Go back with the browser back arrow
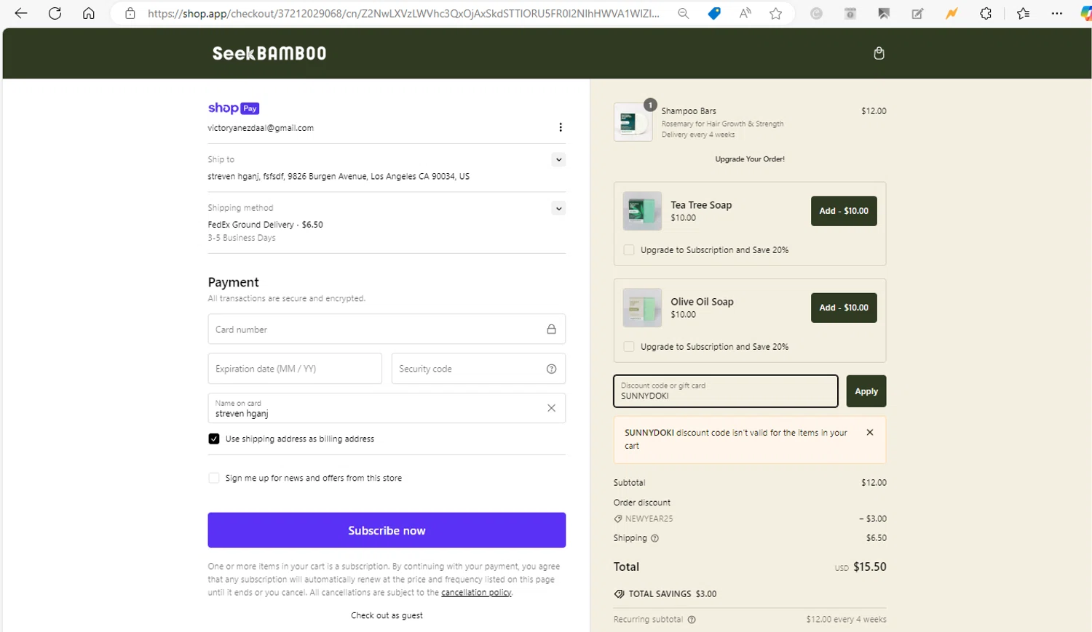The image size is (1092, 632). tap(21, 13)
